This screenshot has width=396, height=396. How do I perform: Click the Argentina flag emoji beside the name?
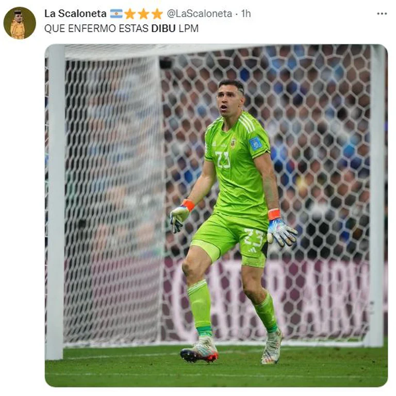coord(116,13)
